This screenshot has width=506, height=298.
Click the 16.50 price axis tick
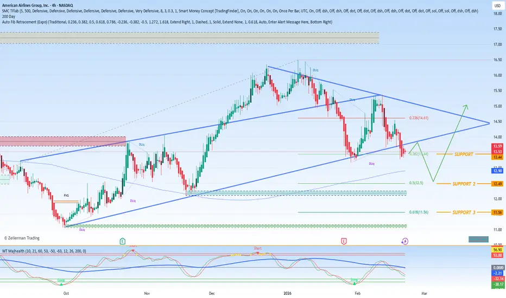pos(497,60)
